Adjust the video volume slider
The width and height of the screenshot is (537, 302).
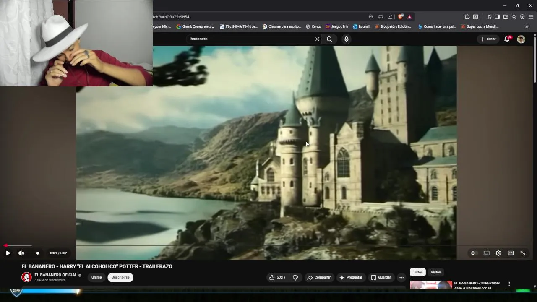33,253
